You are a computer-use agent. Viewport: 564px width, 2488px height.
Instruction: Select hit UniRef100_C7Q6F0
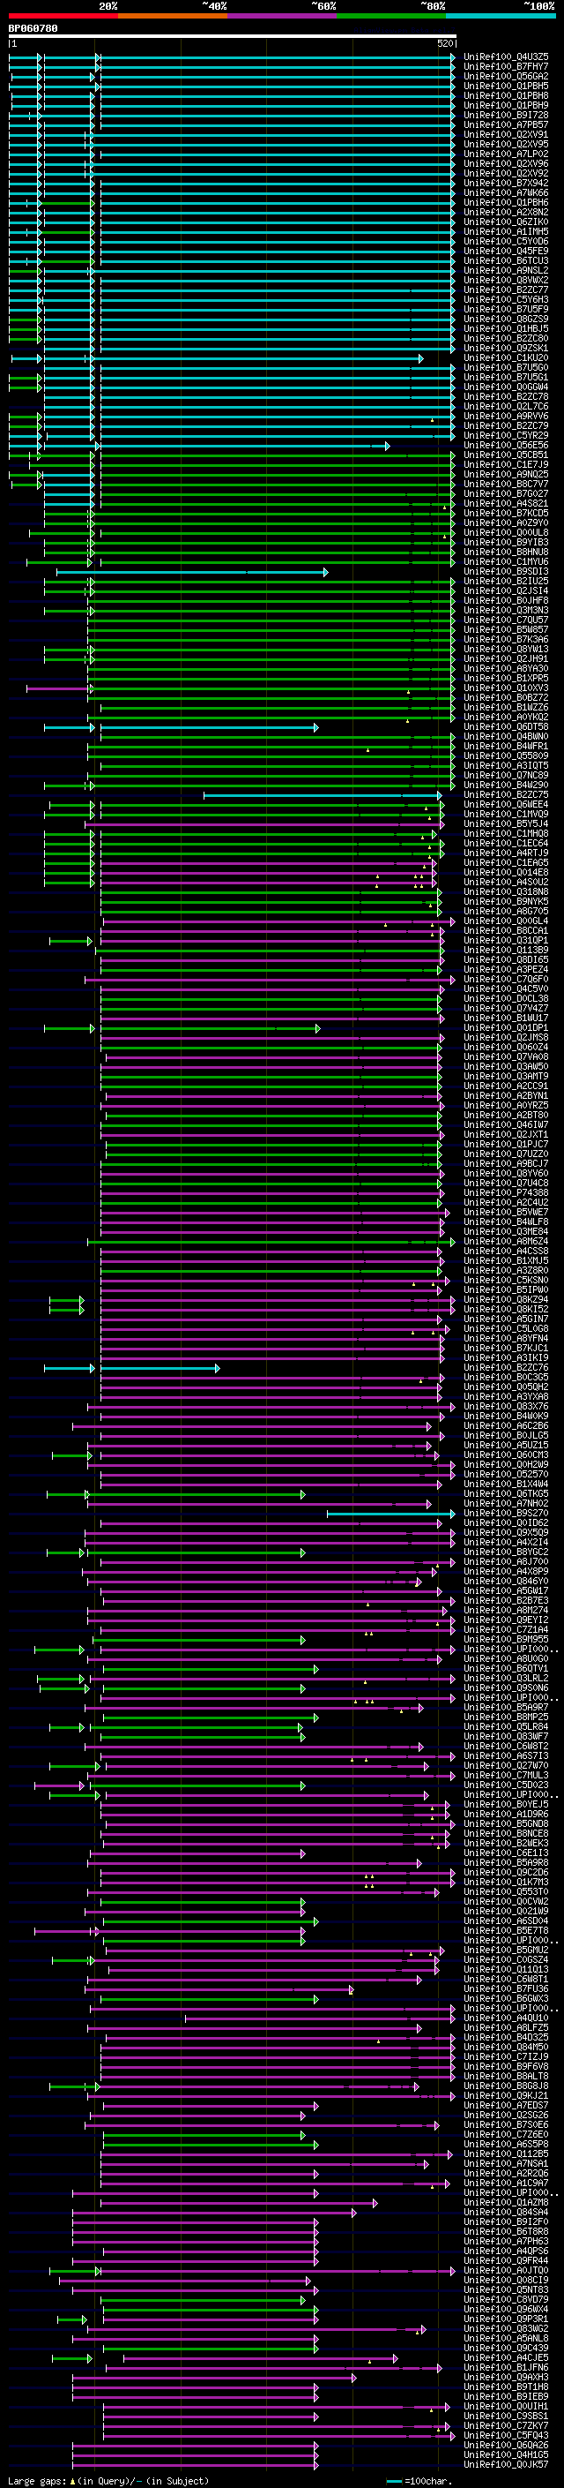506,980
